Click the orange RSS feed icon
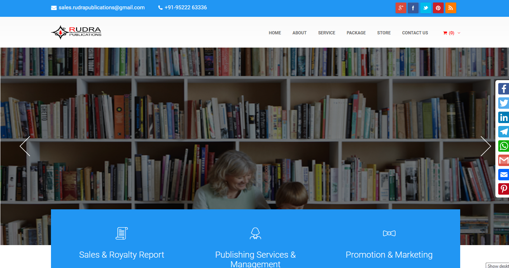The height and width of the screenshot is (268, 509). [x=451, y=8]
